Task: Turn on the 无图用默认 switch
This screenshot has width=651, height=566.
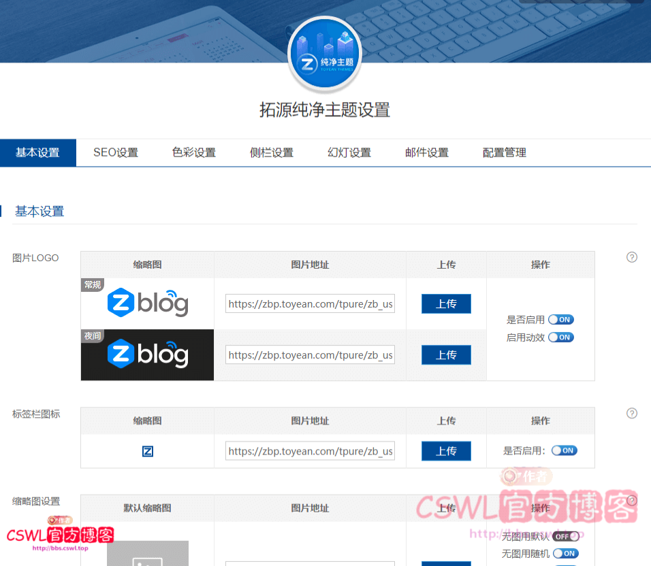Action: (565, 536)
